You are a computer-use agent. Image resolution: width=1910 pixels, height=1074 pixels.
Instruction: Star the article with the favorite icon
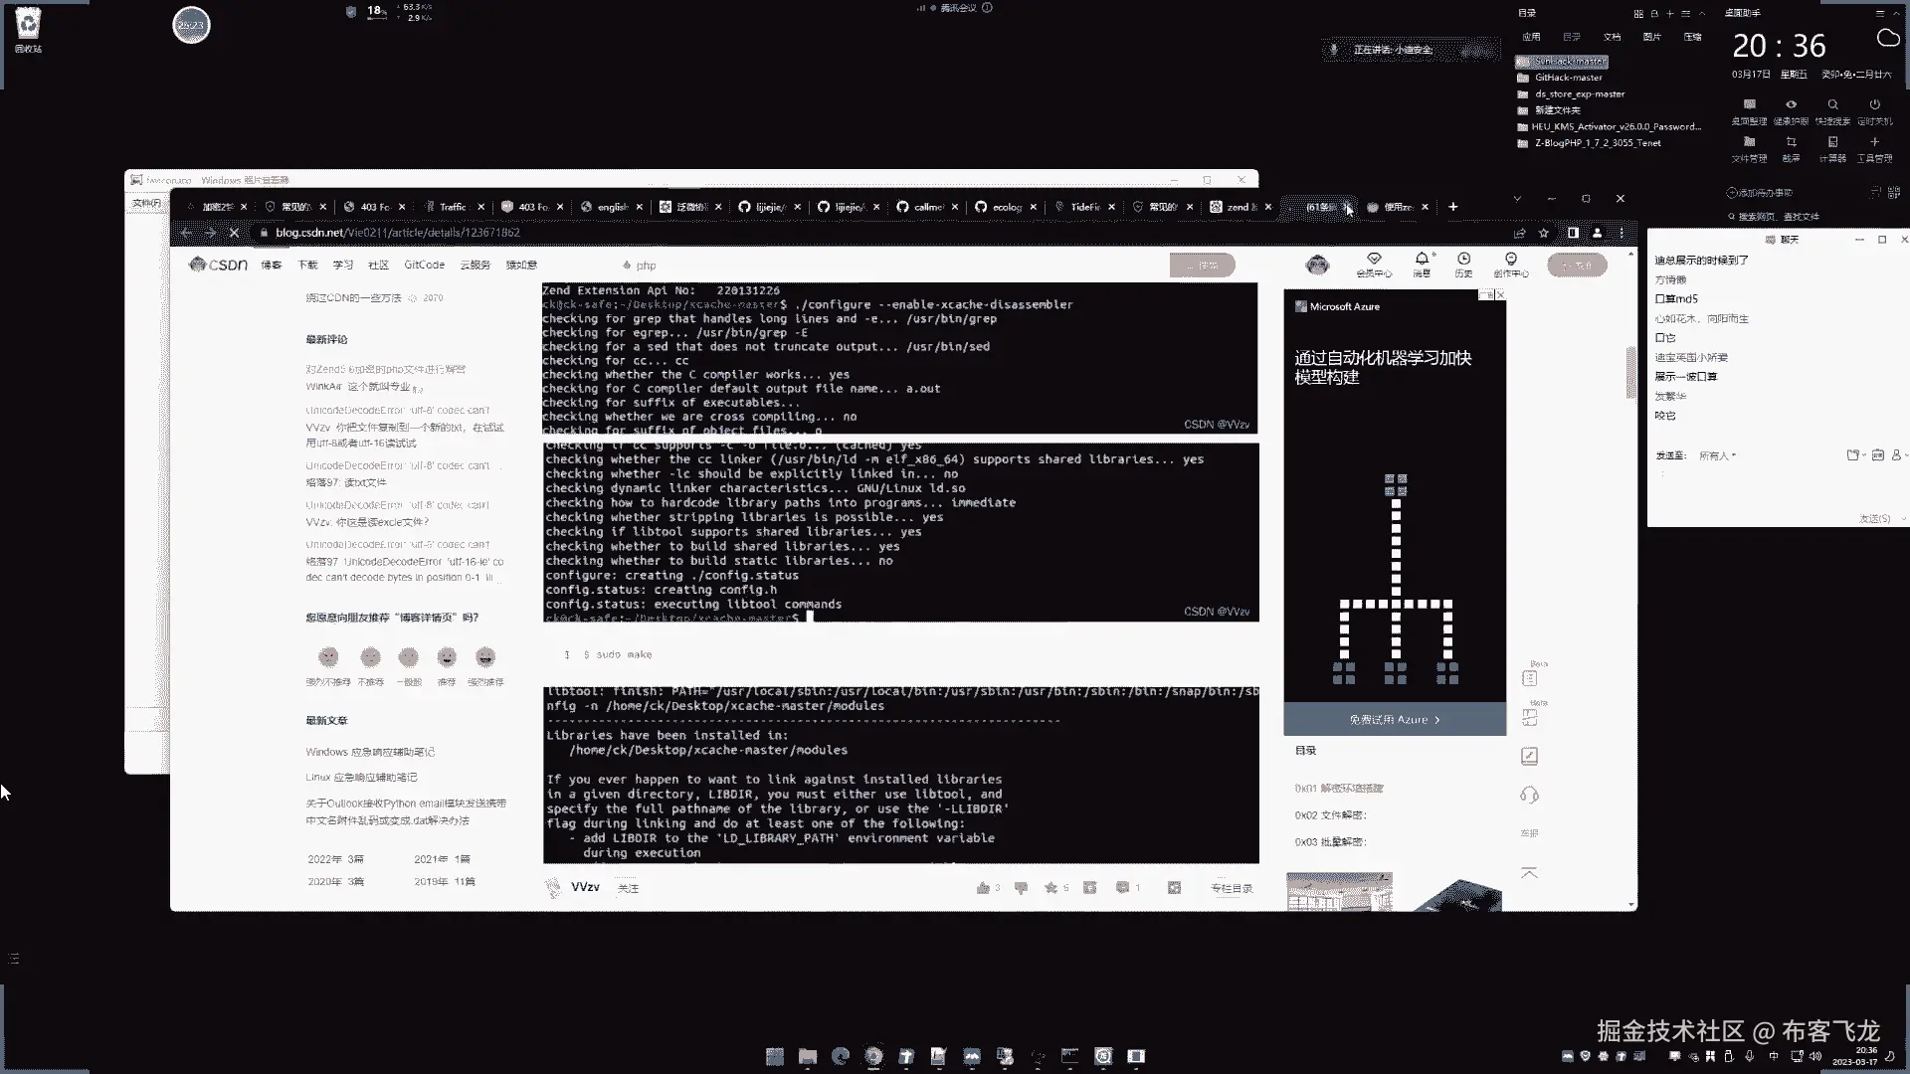coord(1051,888)
